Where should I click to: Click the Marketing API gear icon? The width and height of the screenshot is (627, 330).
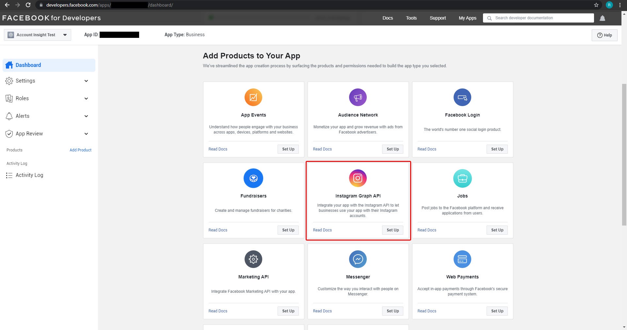tap(253, 259)
